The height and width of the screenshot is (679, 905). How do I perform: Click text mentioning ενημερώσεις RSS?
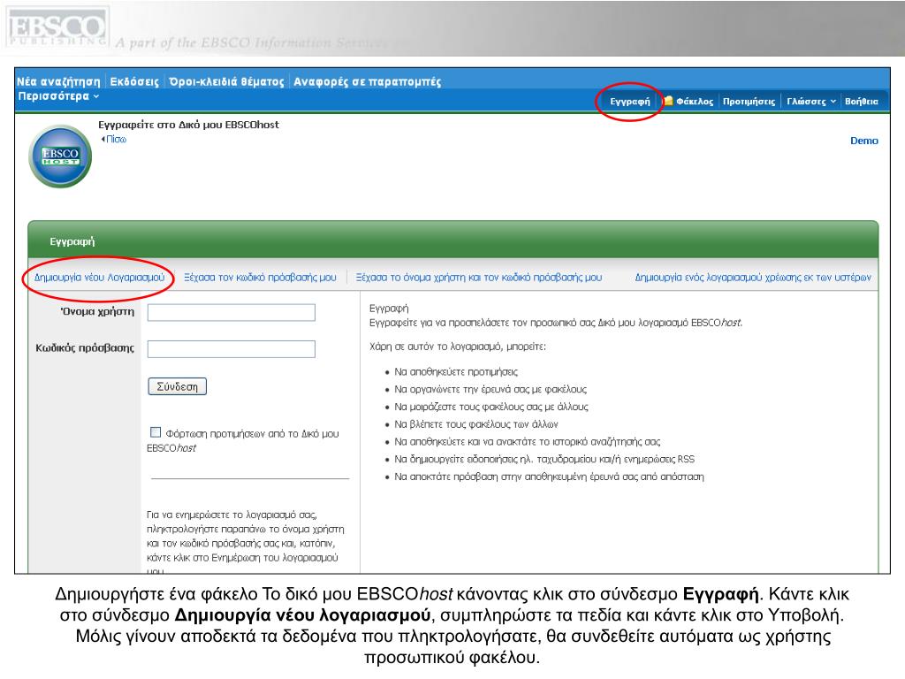pyautogui.click(x=544, y=459)
